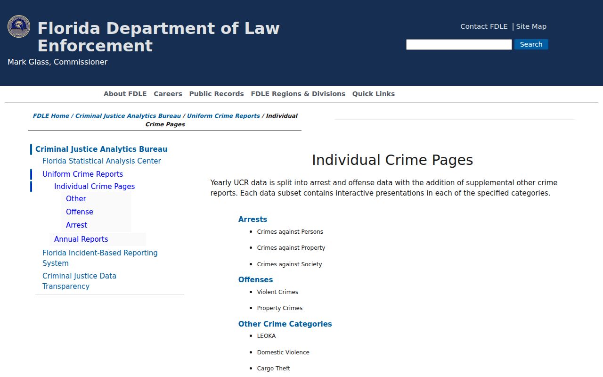The width and height of the screenshot is (603, 377).
Task: Select Individual Crime Pages in sidebar
Action: click(95, 187)
